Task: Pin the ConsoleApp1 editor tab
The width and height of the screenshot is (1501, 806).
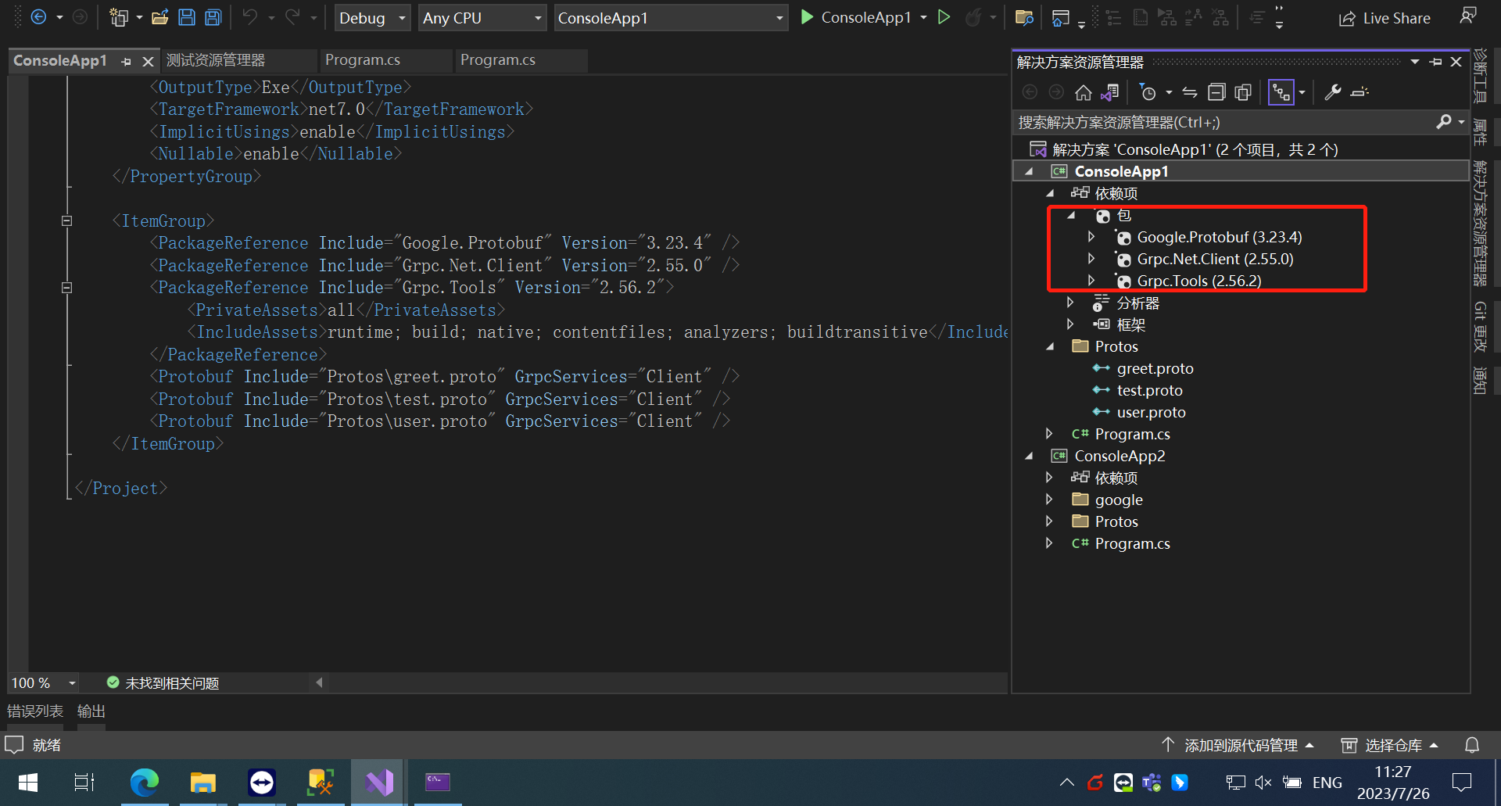Action: pos(126,61)
